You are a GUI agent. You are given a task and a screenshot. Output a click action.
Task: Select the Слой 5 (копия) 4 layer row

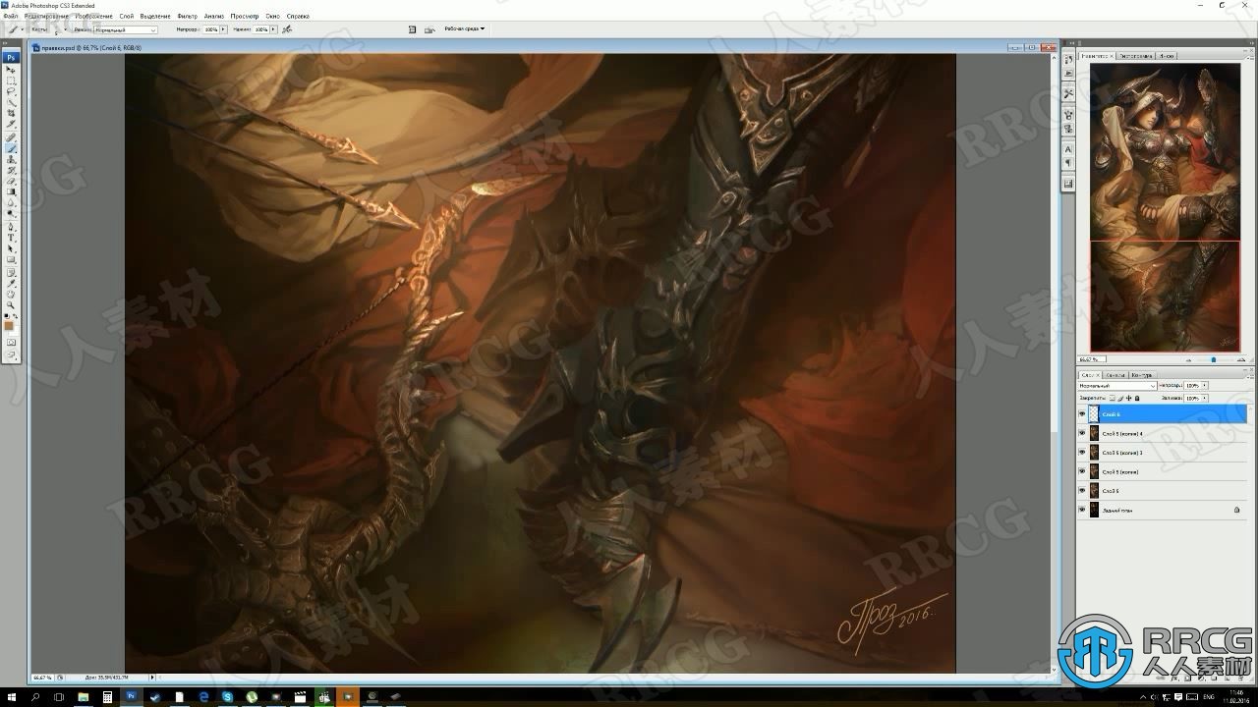point(1162,433)
